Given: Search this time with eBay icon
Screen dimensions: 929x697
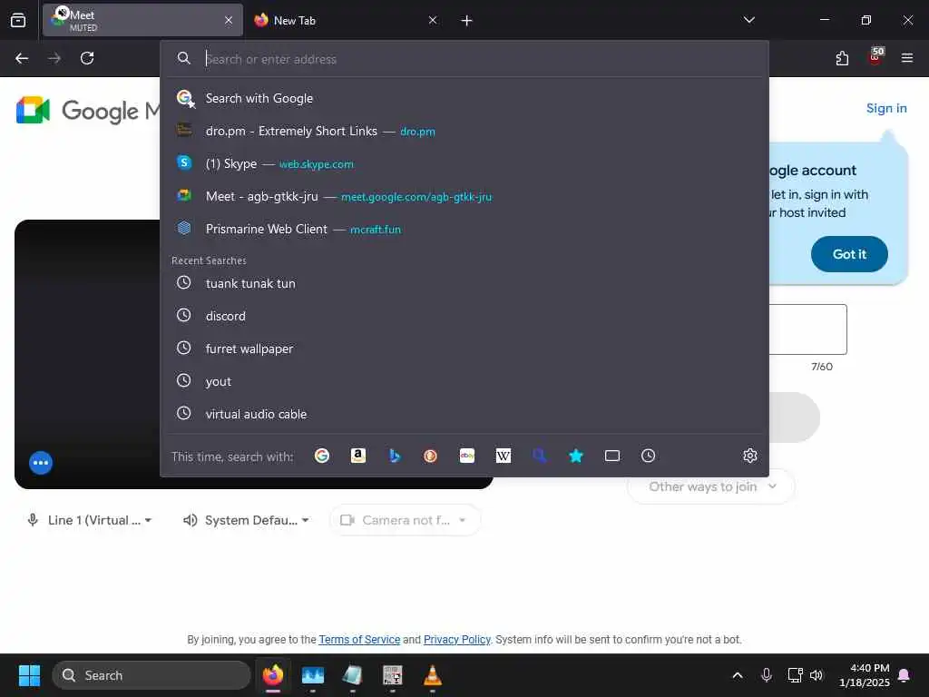Looking at the screenshot, I should pos(467,456).
